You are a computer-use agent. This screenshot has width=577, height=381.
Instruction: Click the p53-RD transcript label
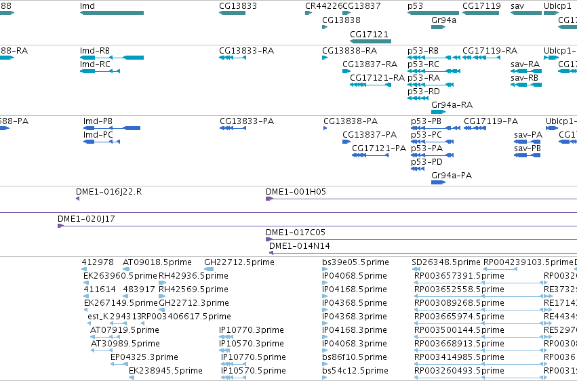click(424, 92)
